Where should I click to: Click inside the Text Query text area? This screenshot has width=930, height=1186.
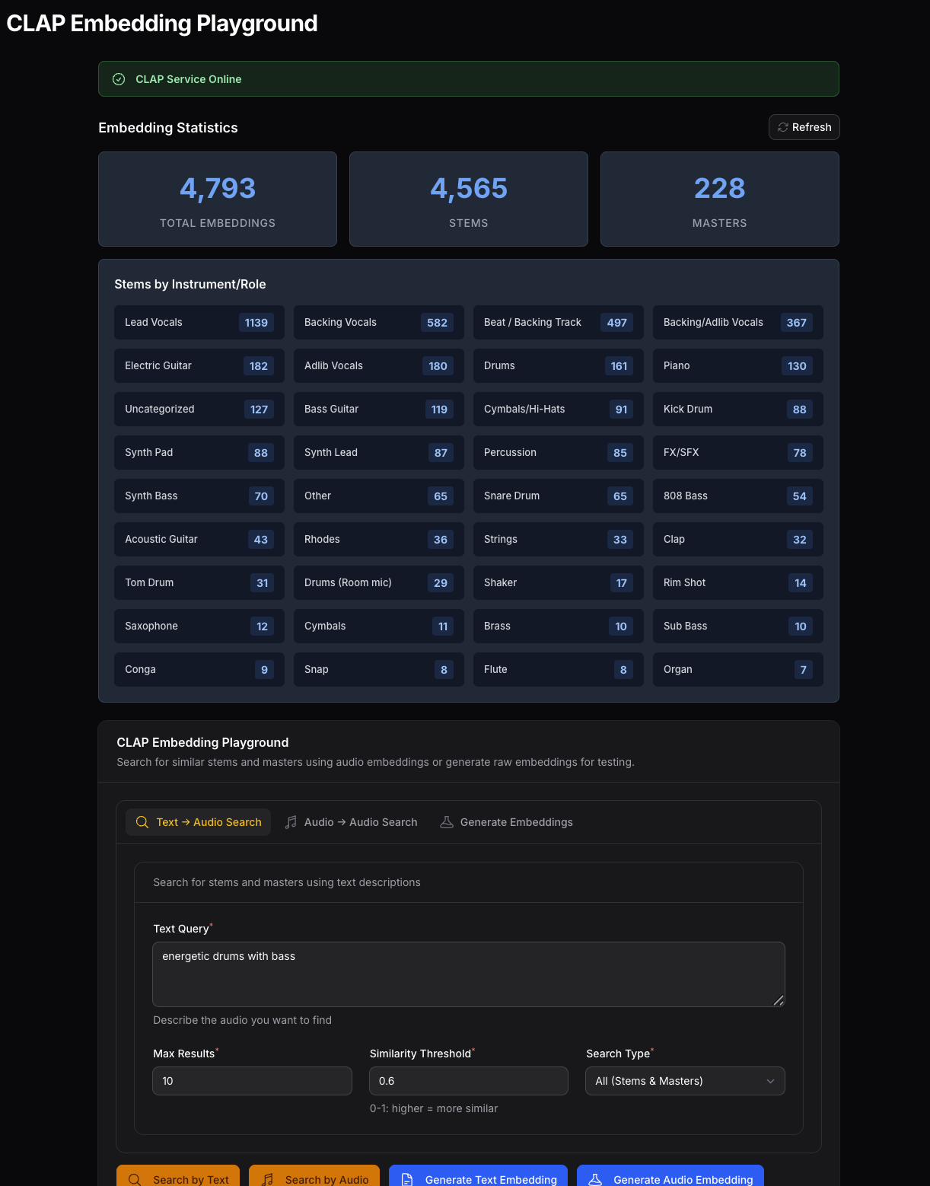[x=468, y=974]
